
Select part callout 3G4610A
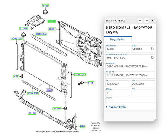[x=41, y=34]
